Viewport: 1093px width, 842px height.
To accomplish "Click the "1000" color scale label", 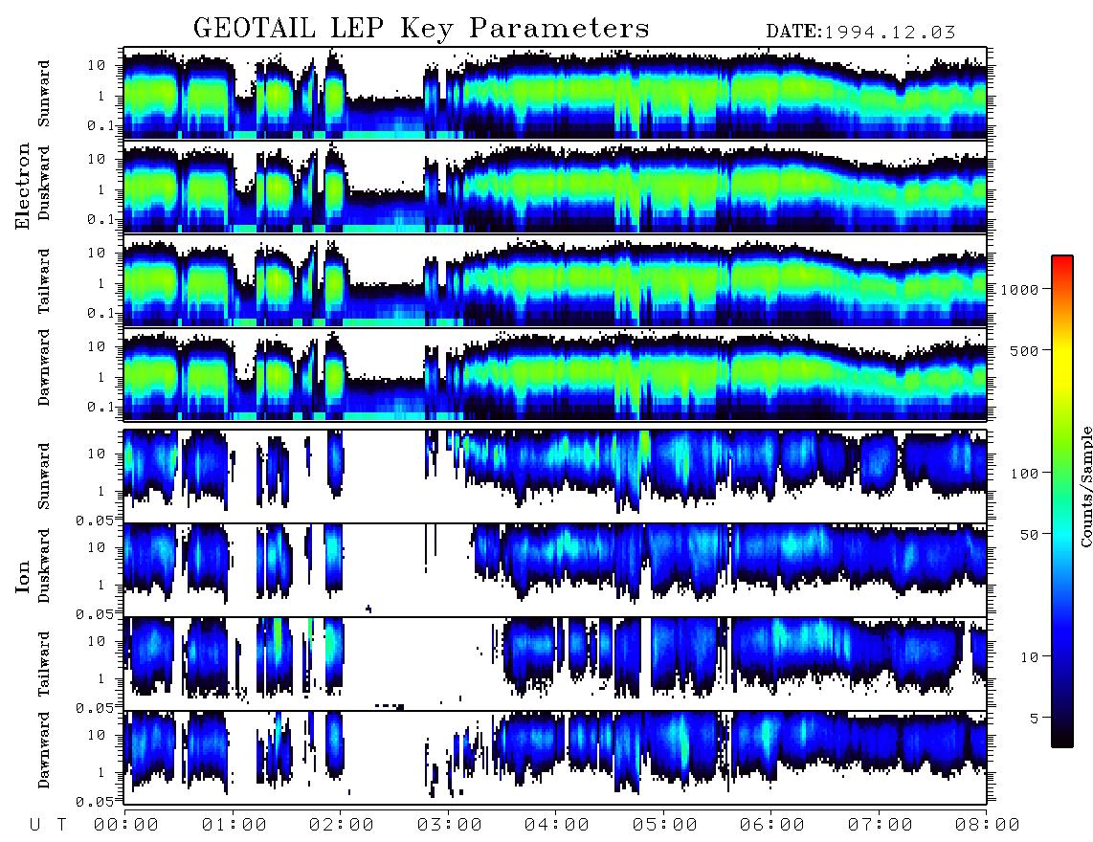I will 1019,290.
